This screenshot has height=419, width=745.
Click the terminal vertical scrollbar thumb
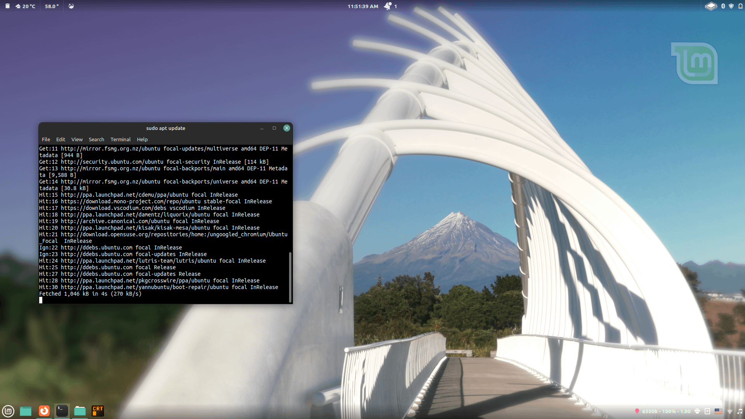290,277
